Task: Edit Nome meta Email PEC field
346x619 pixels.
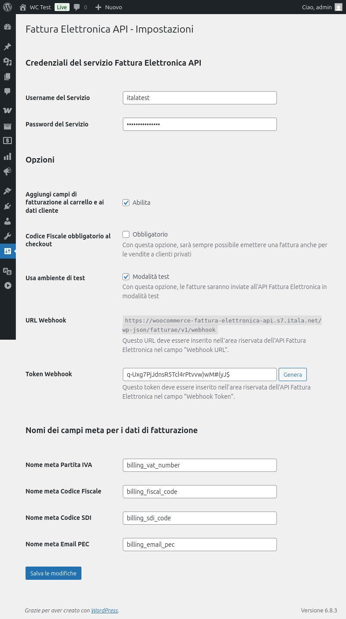Action: coord(199,545)
